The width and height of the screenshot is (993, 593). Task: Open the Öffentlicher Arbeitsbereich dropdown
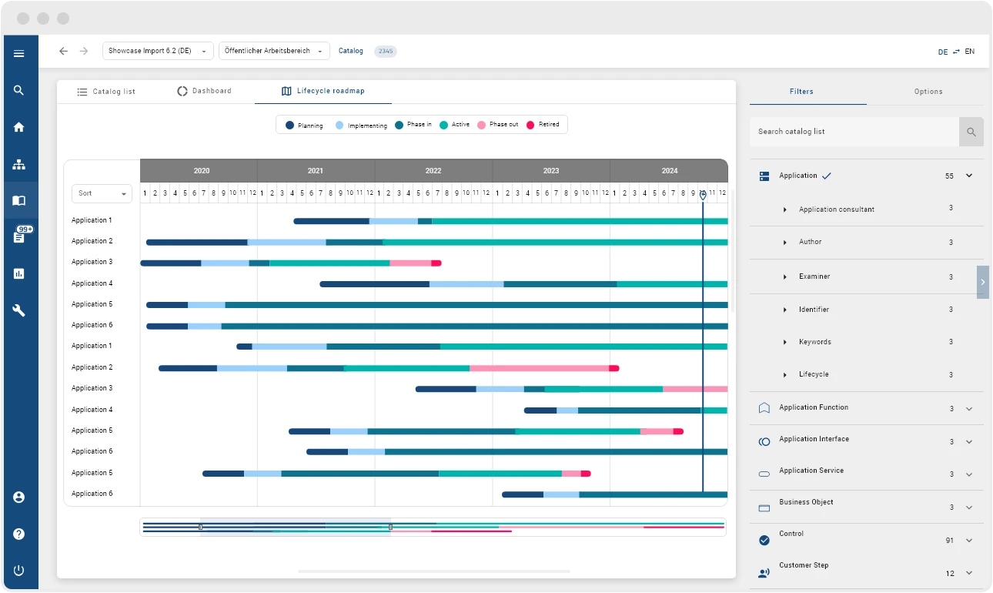coord(274,51)
